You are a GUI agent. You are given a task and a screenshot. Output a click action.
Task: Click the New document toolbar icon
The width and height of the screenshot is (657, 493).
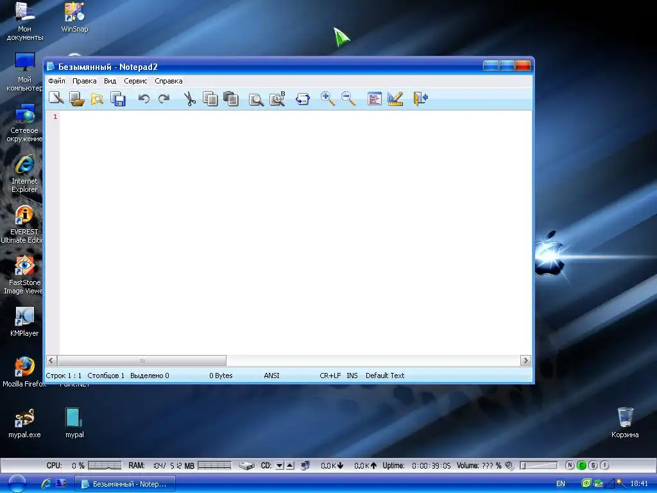[56, 98]
